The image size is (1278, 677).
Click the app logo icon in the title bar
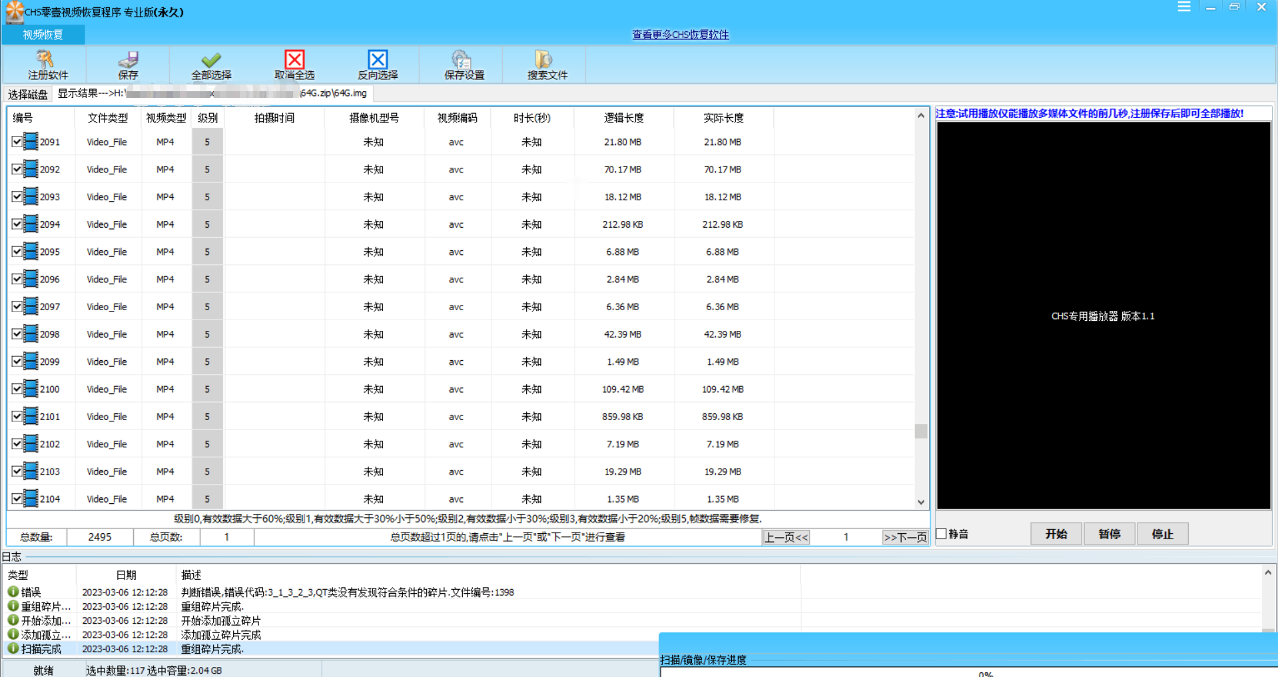click(x=14, y=11)
